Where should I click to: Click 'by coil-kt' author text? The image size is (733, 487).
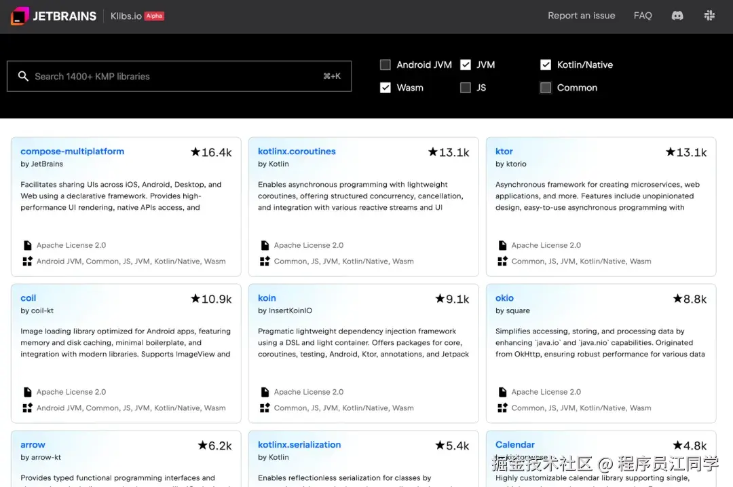(37, 310)
